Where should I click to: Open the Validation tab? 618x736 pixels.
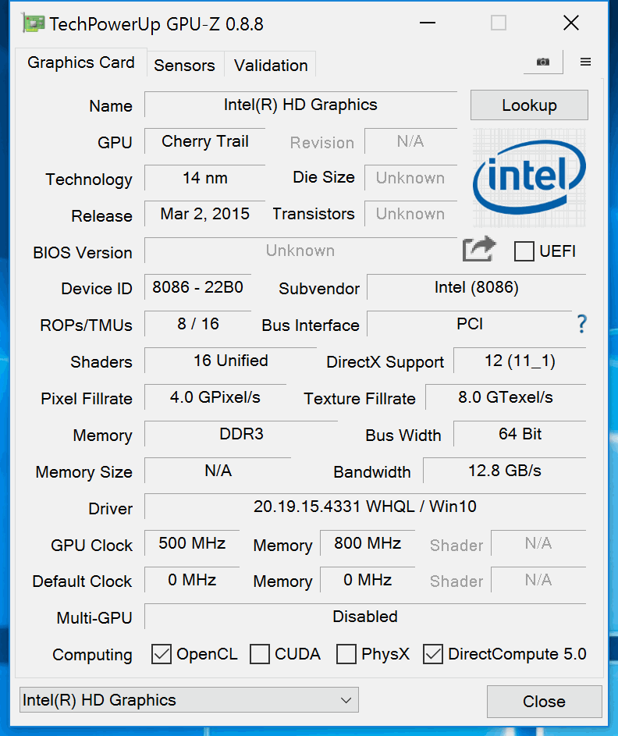[x=271, y=66]
